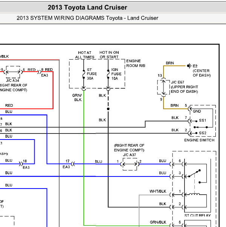This screenshot has height=227, width=226.
Task: Click the J/C A37 junction connector box
Action: (x=130, y=164)
